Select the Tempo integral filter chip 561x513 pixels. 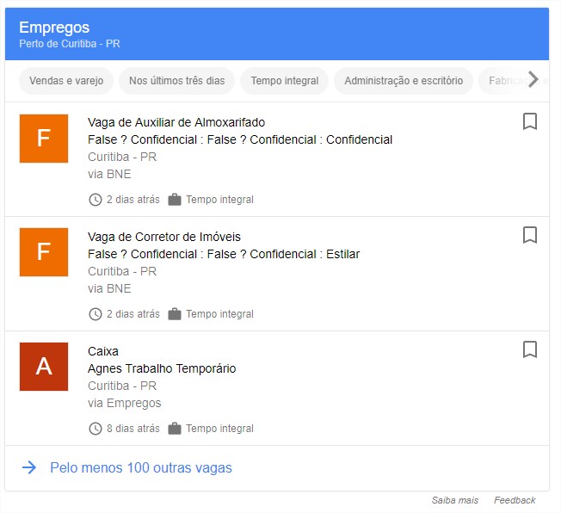285,81
